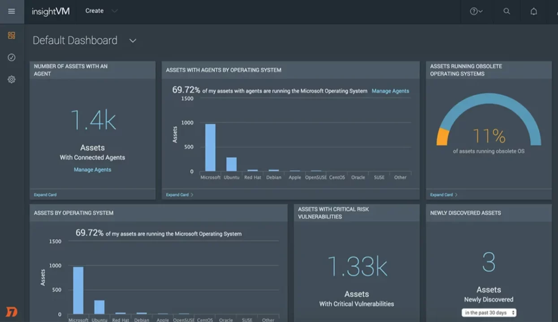
Task: Click the search magnifier icon
Action: click(506, 11)
